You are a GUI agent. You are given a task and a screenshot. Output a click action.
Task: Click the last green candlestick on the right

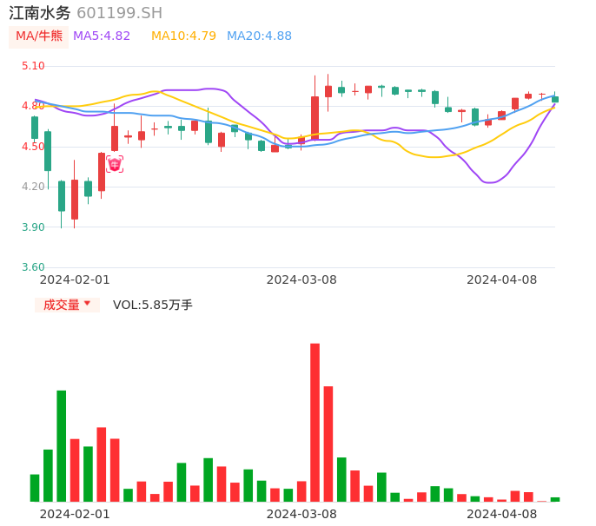555,99
